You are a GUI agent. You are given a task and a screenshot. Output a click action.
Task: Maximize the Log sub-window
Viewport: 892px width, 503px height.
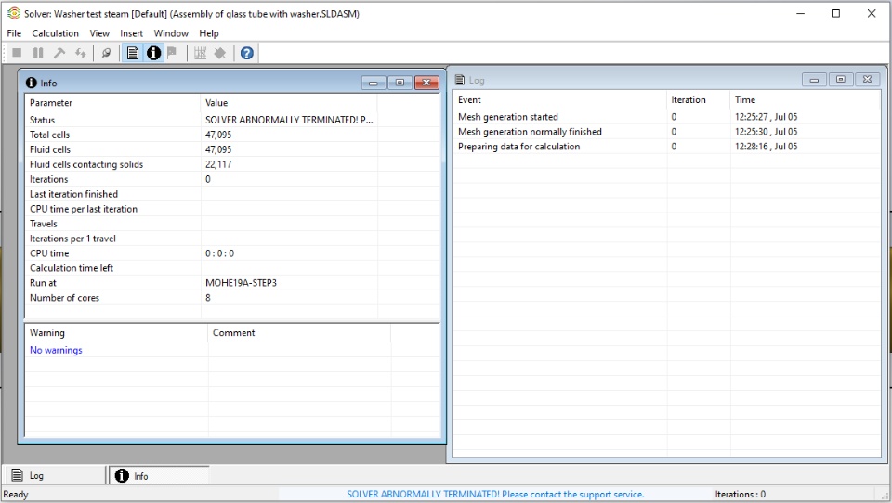841,80
